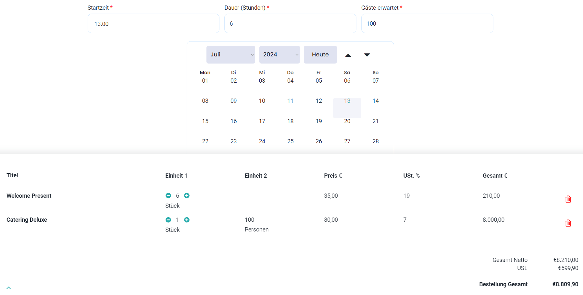Select calendar day 15
Image resolution: width=583 pixels, height=295 pixels.
click(x=205, y=121)
